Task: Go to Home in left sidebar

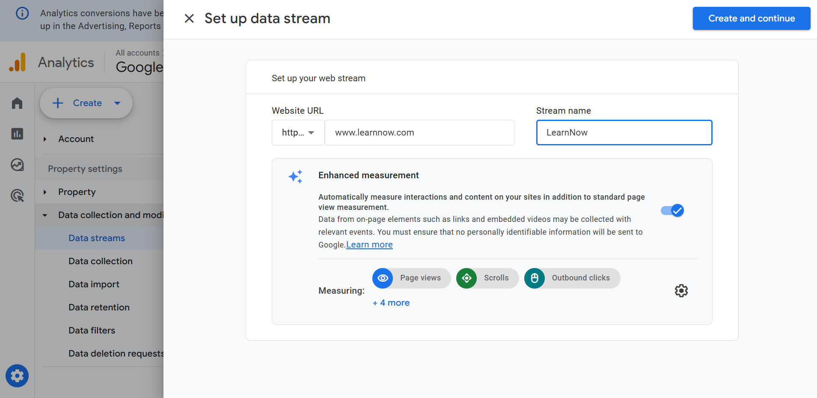Action: (x=17, y=103)
